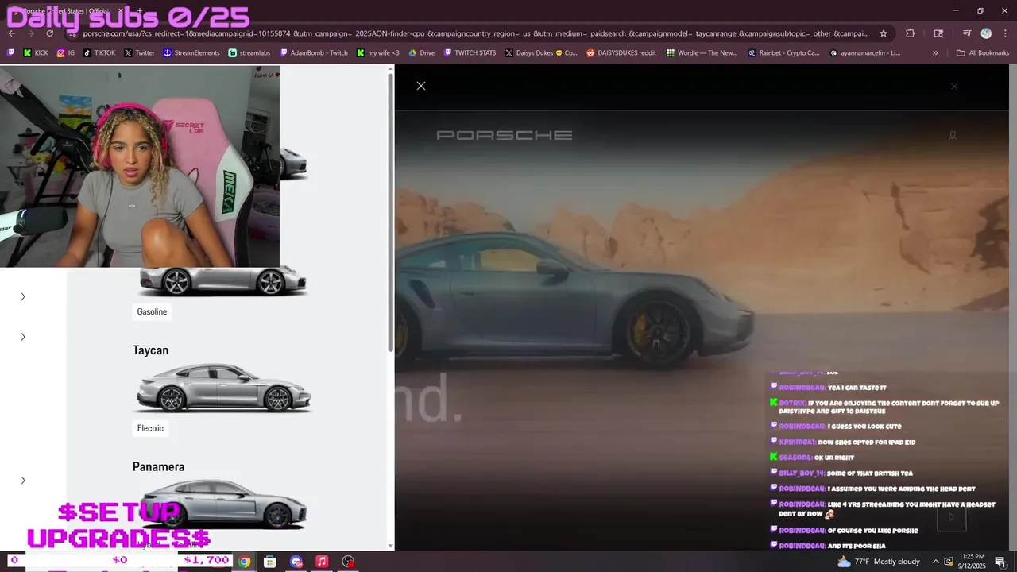
Task: Open the Drive bookmark
Action: pos(421,53)
